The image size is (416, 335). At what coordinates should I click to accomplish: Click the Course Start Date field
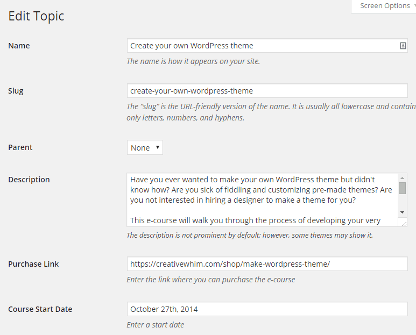[x=267, y=309]
